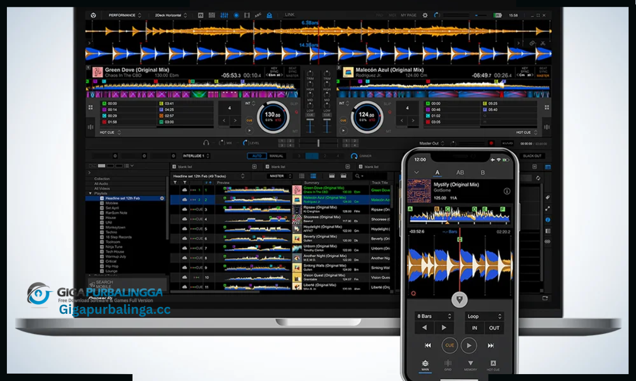The height and width of the screenshot is (381, 636).
Task: Click the red record button near Master Out
Action: tap(491, 143)
